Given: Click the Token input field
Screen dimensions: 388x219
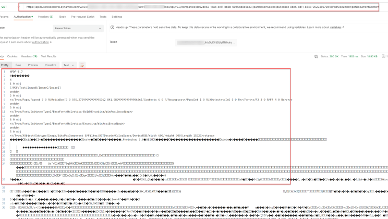Looking at the screenshot, I should pyautogui.click(x=206, y=43).
